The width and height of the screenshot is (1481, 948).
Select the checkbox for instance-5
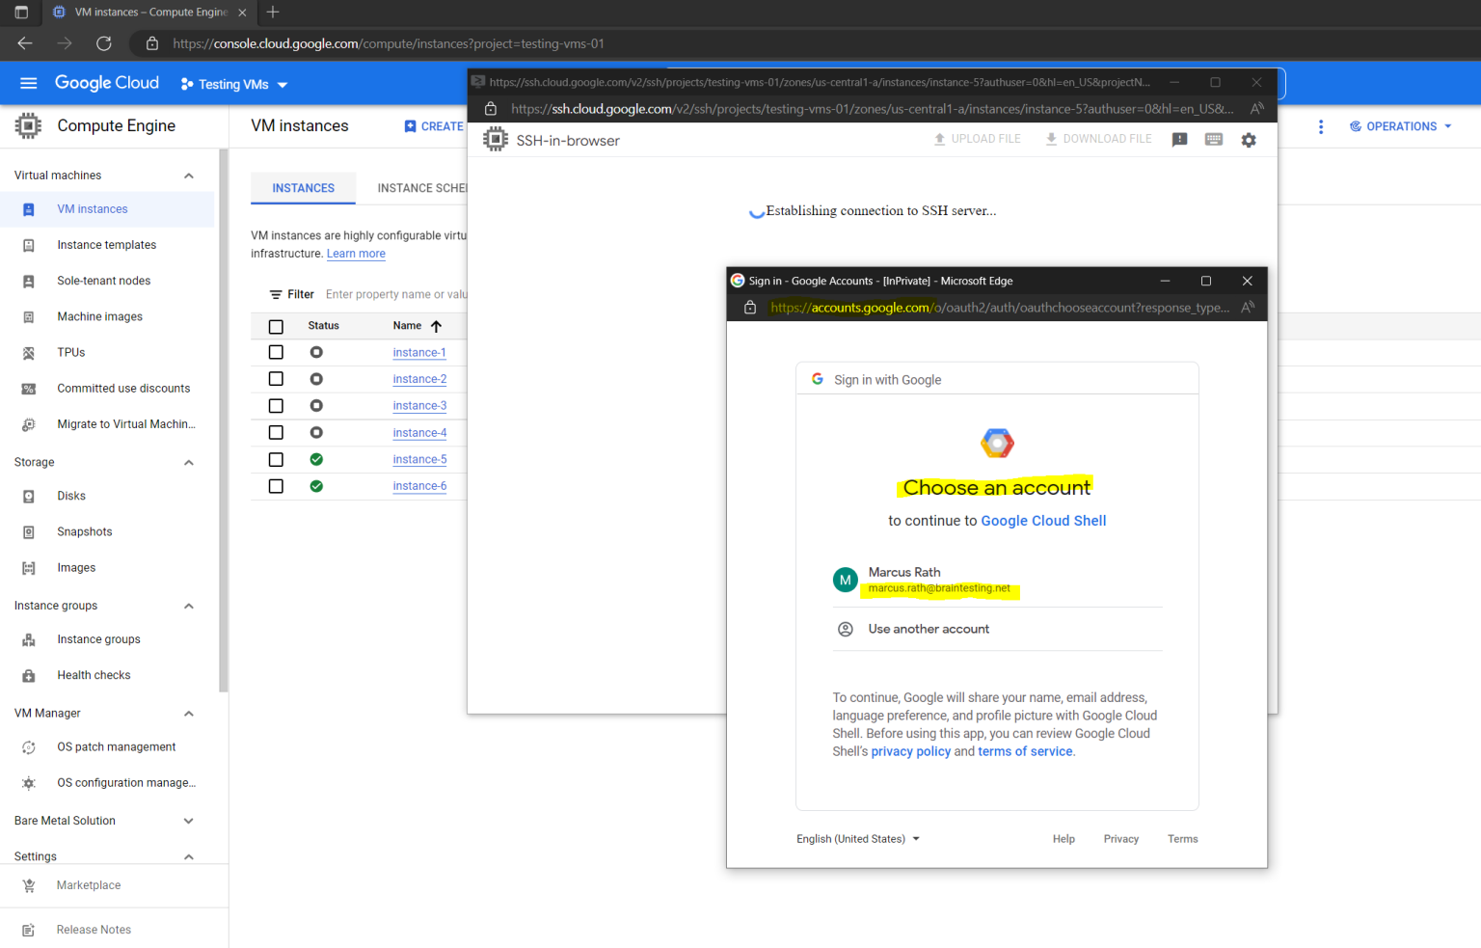(276, 459)
